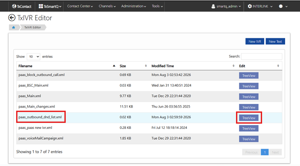This screenshot has height=166, width=300.
Task: Select filename paas_Main.xml
Action: click(x=30, y=96)
